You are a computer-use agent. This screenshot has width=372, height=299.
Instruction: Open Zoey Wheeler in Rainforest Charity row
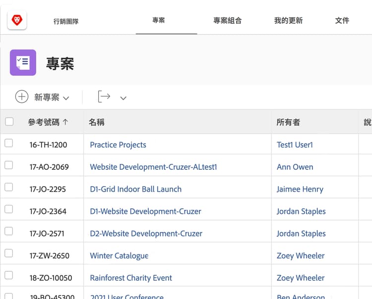click(x=301, y=278)
